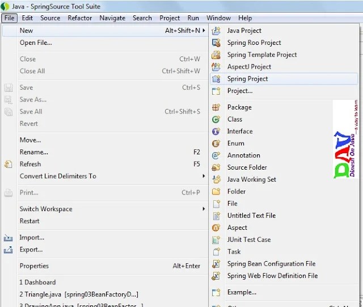Click the Refresh icon in File menu

pos(9,164)
